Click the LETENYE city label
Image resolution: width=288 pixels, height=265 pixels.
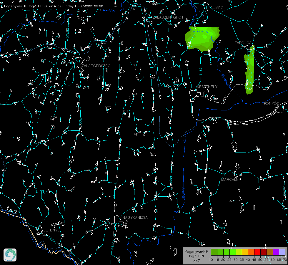51,230
